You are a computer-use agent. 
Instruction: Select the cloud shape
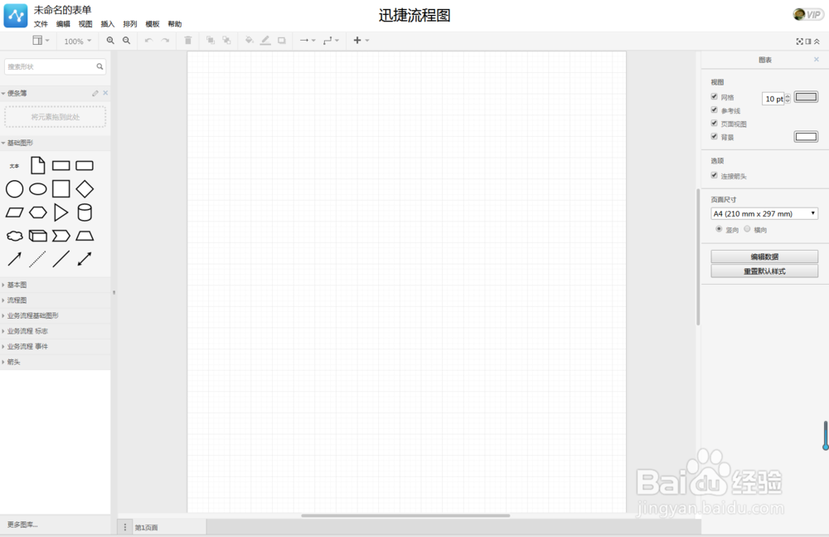point(14,236)
